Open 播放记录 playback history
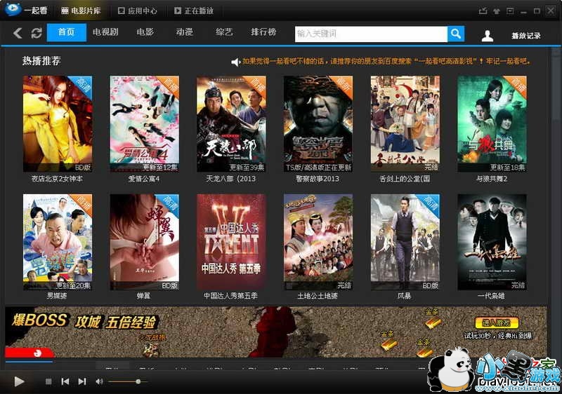562x394 pixels. pyautogui.click(x=525, y=36)
